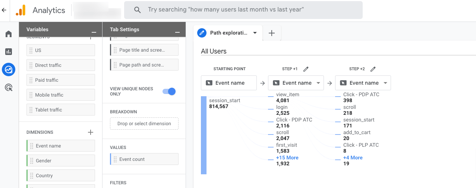
Task: Open Explore icon in the sidebar
Action: [9, 69]
